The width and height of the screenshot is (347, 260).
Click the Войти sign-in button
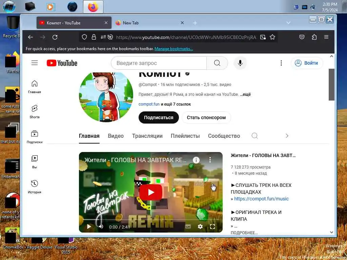(307, 63)
